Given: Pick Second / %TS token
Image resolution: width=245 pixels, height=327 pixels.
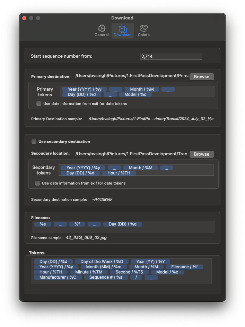Looking at the screenshot, I should point(129,272).
